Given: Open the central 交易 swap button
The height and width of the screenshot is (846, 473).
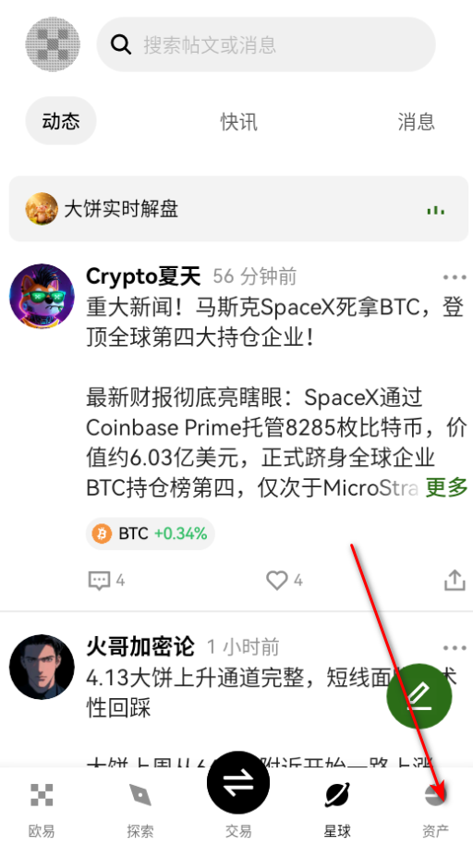Looking at the screenshot, I should (x=238, y=782).
